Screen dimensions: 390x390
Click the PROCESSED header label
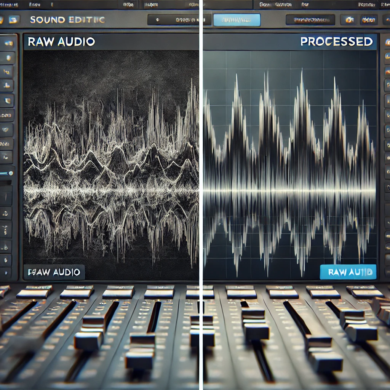(x=336, y=42)
